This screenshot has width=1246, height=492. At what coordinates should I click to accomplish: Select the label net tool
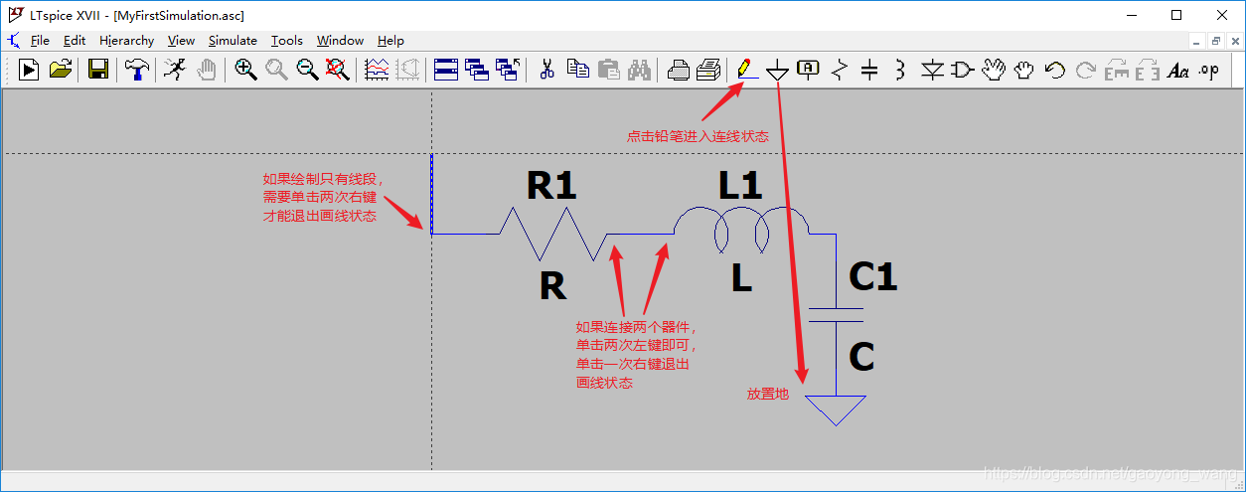click(x=808, y=70)
